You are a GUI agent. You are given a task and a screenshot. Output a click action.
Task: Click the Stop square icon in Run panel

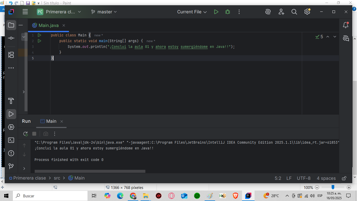pyautogui.click(x=34, y=134)
